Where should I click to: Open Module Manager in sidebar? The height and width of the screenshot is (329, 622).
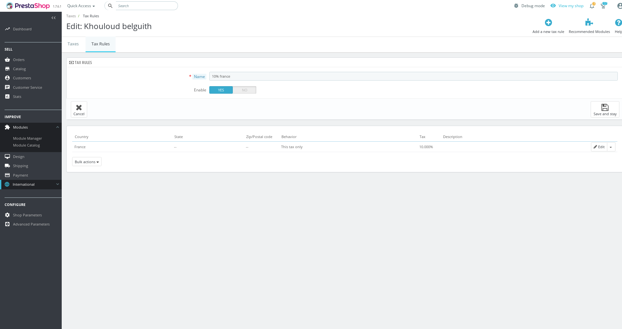(x=27, y=138)
